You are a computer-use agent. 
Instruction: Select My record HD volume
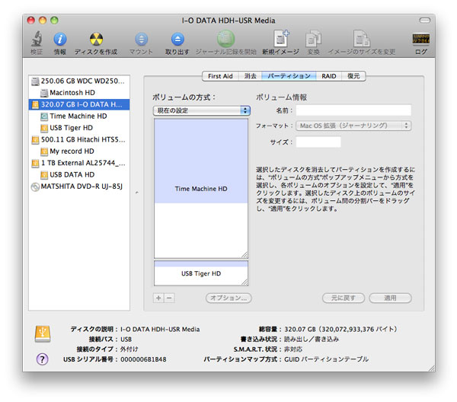(79, 152)
